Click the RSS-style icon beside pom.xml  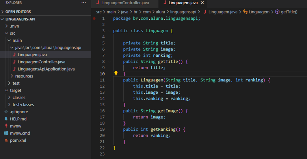tap(6, 140)
